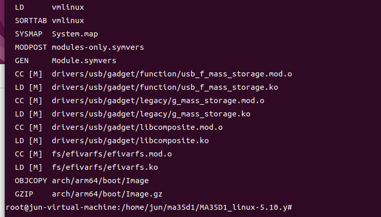
Task: Click the libcomposite.mod.o path
Action: (137, 127)
